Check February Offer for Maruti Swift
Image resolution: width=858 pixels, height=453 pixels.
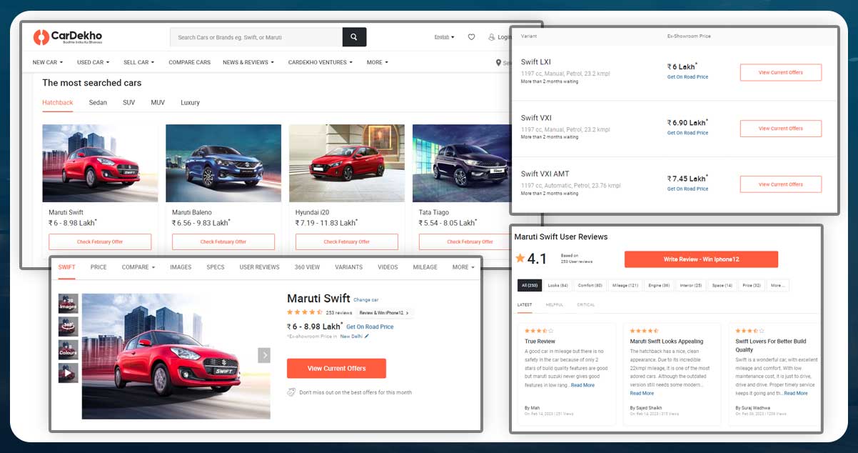[100, 242]
